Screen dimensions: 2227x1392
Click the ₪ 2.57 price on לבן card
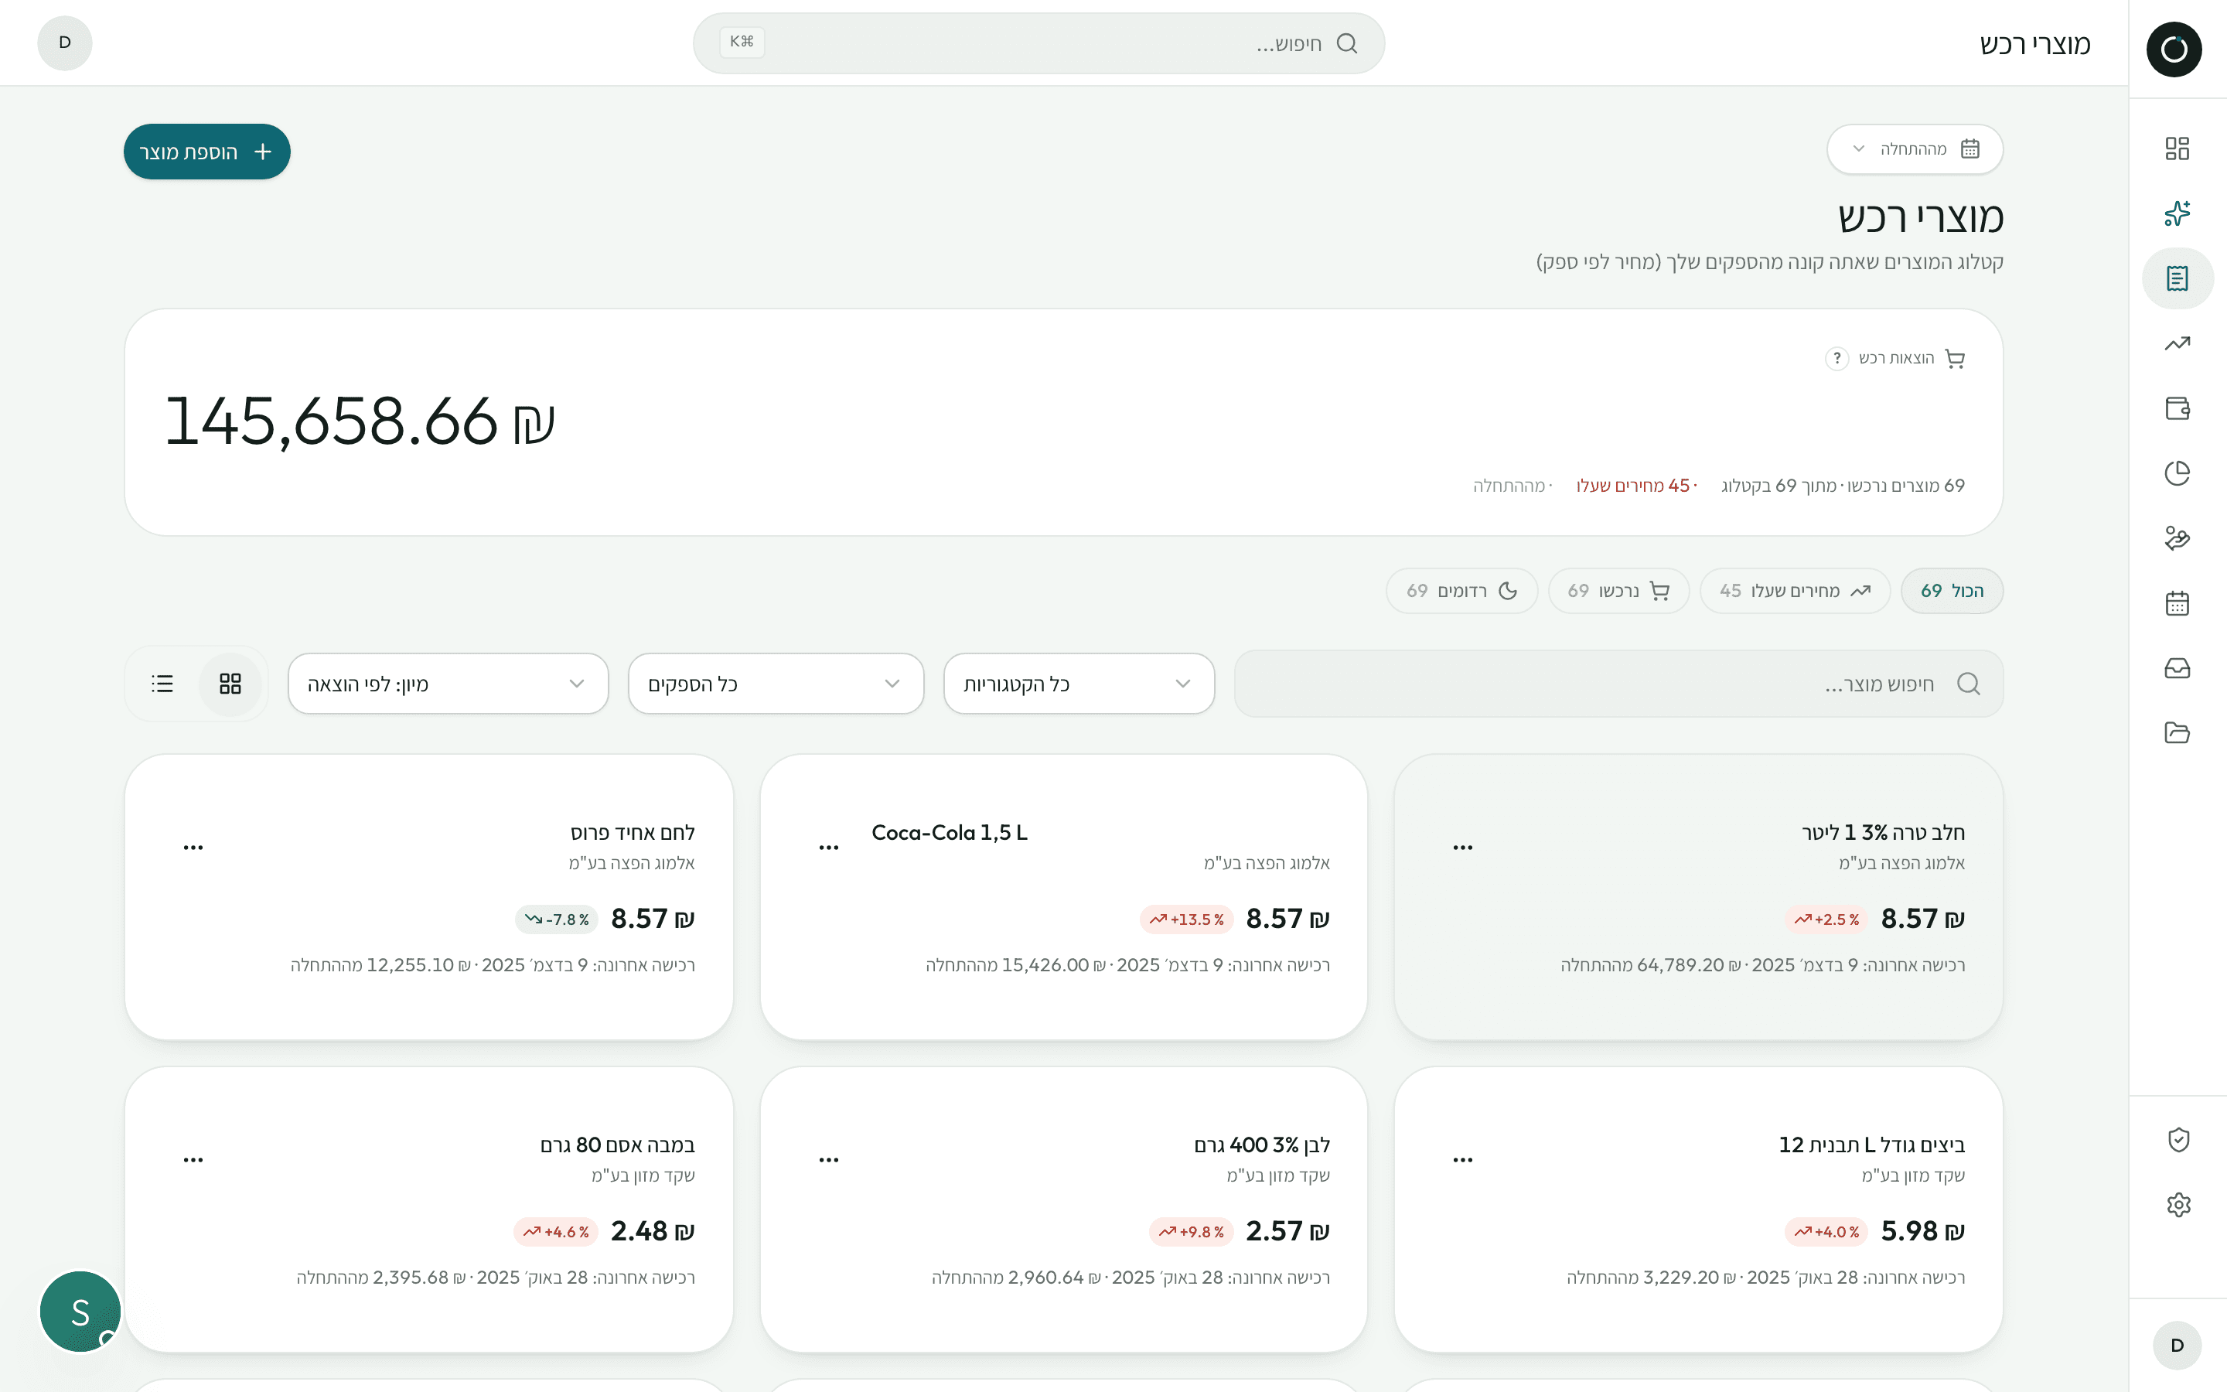click(x=1288, y=1231)
